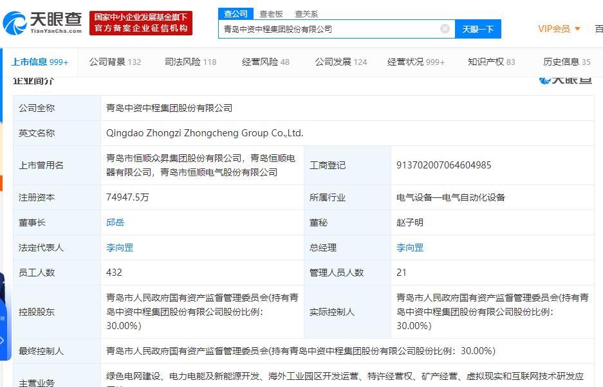
Task: Click the 上市曾用名 former names cell
Action: point(201,165)
